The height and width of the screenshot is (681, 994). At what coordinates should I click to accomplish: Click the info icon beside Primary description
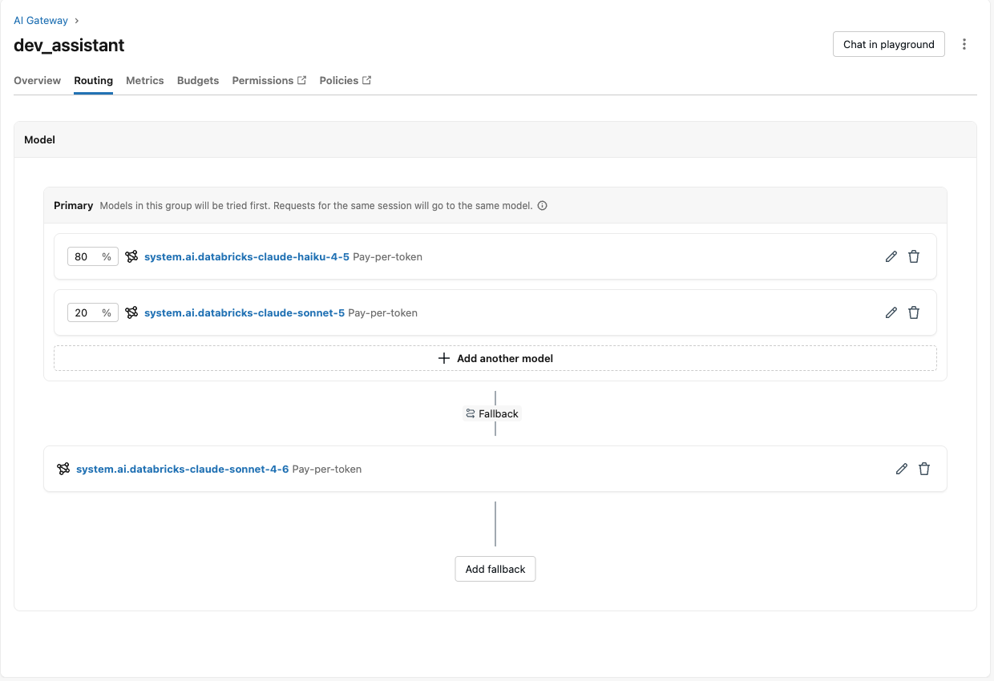pyautogui.click(x=542, y=206)
